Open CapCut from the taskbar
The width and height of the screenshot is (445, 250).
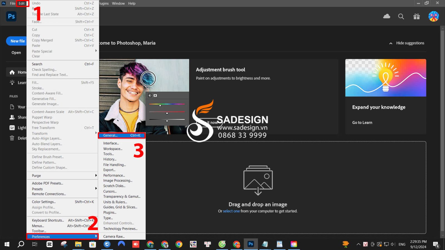[x=50, y=244]
